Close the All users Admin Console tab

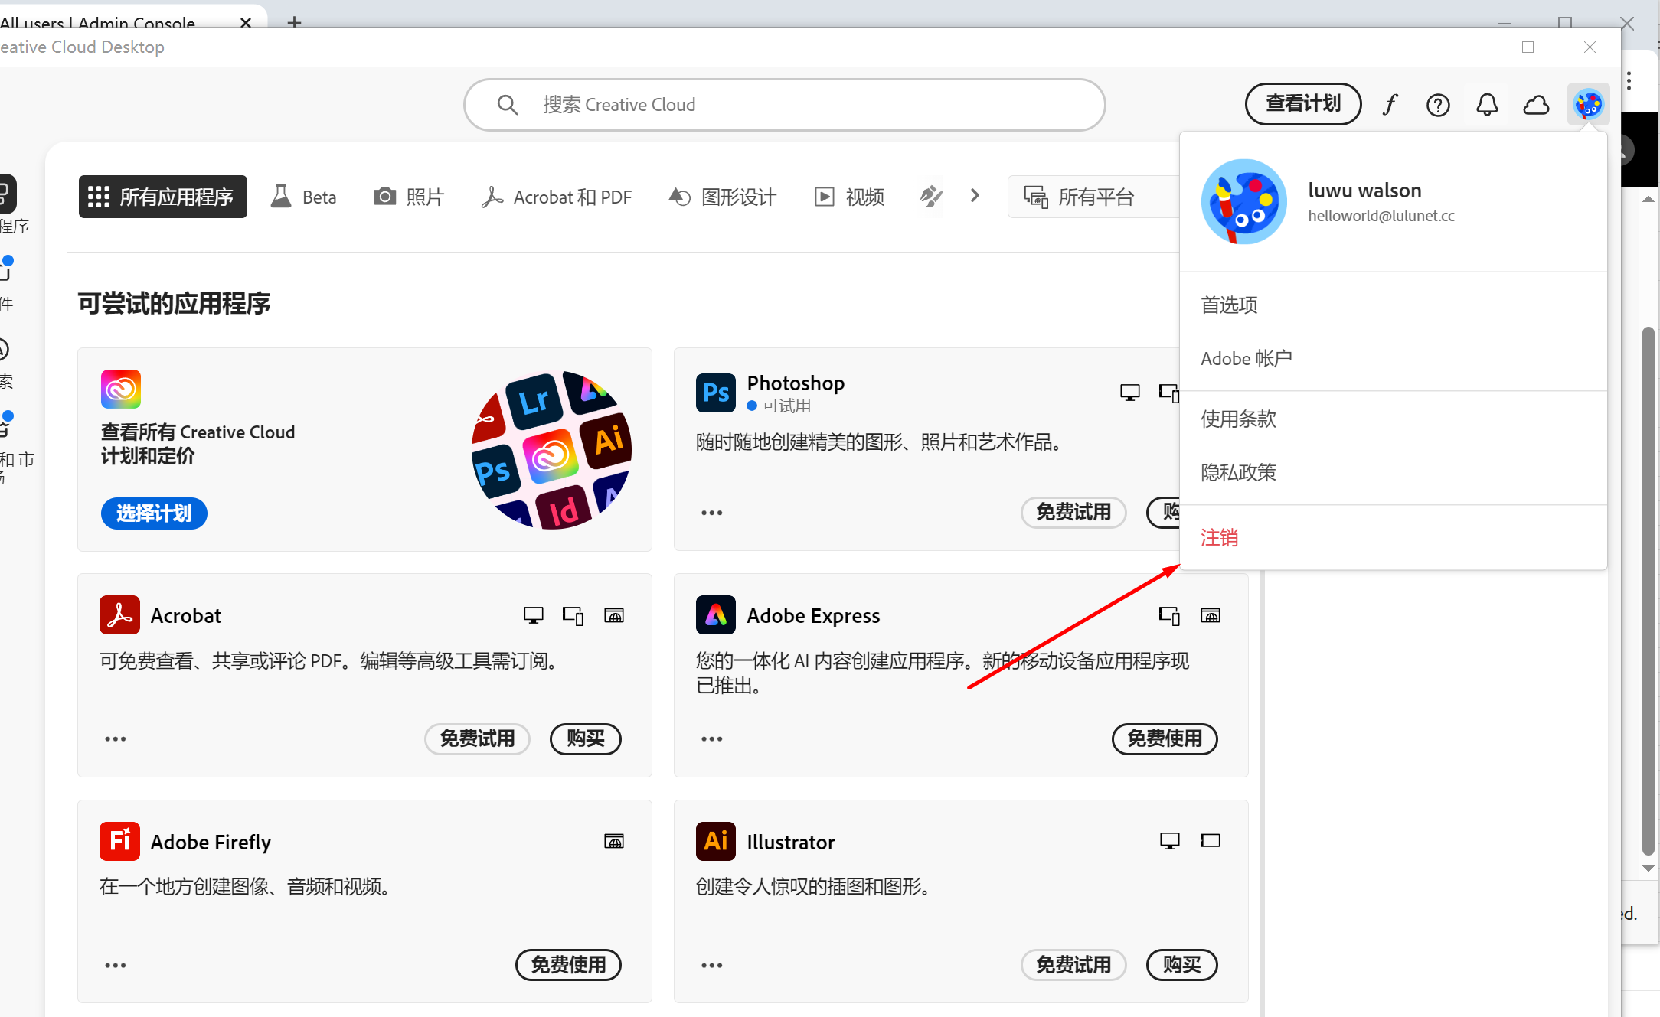coord(246,23)
